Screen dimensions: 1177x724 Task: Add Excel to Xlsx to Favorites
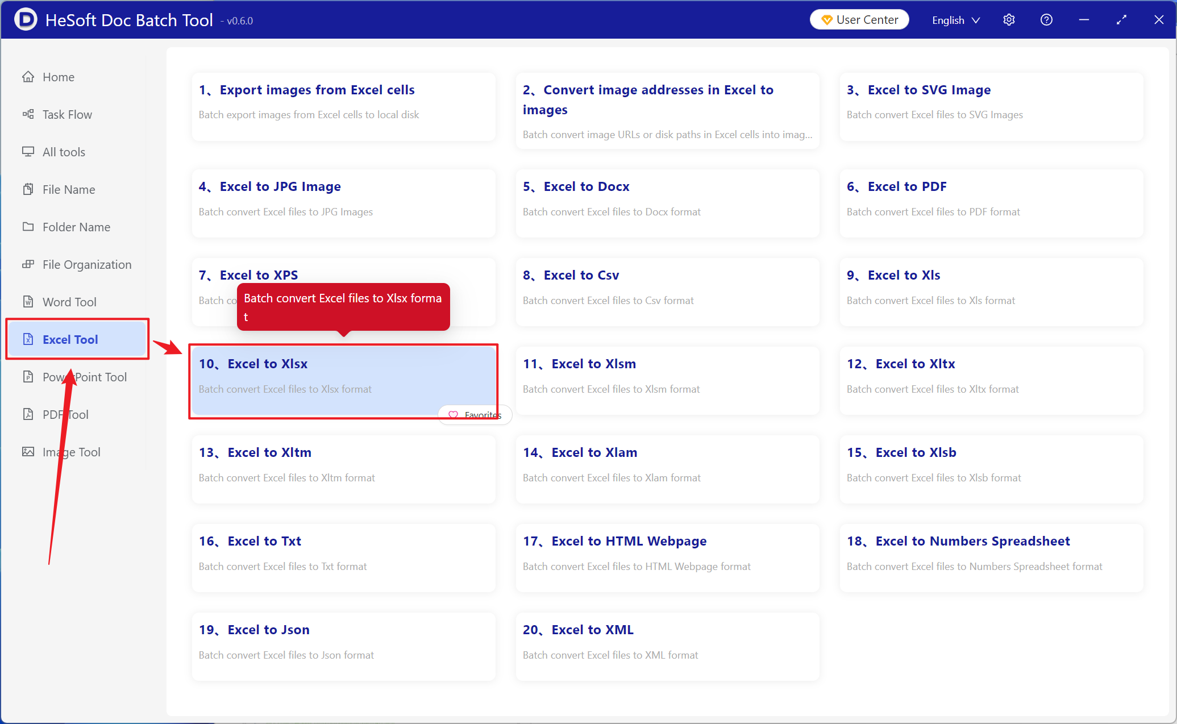click(475, 415)
